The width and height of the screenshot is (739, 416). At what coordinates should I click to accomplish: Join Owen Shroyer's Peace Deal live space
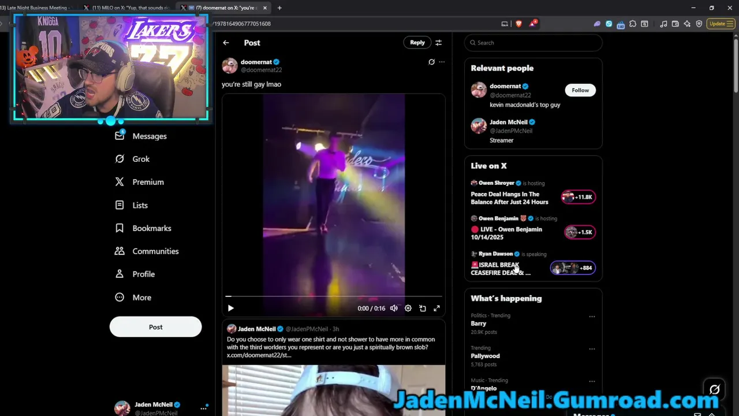click(509, 198)
